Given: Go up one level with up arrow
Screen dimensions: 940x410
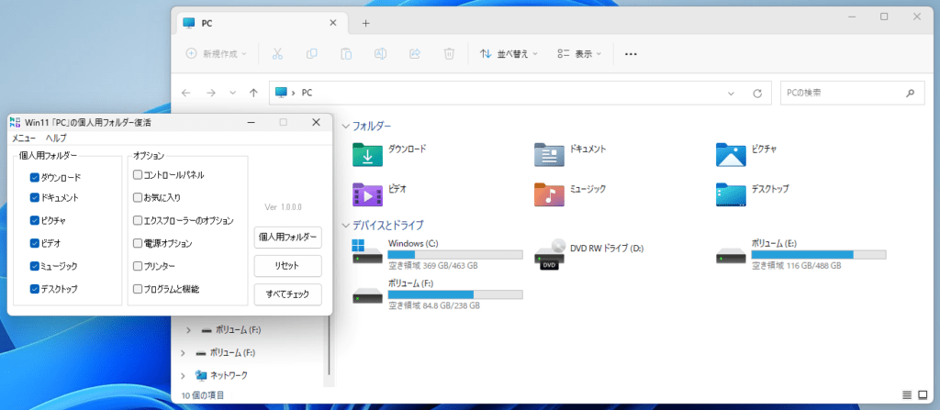Looking at the screenshot, I should [253, 93].
